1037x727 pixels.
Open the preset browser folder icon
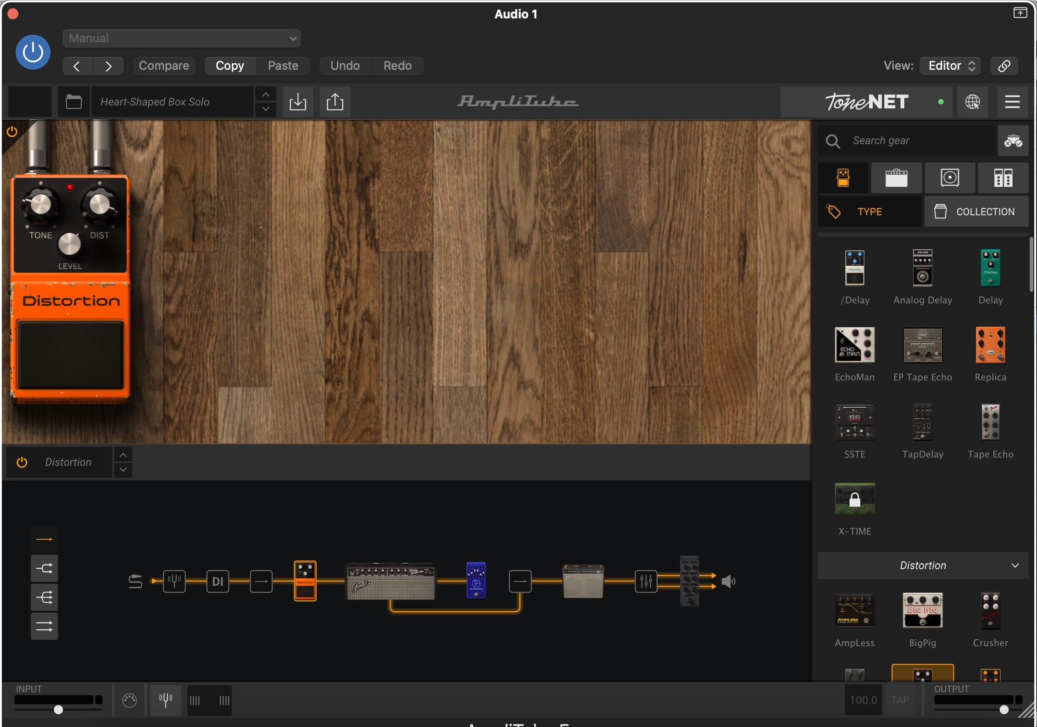73,101
